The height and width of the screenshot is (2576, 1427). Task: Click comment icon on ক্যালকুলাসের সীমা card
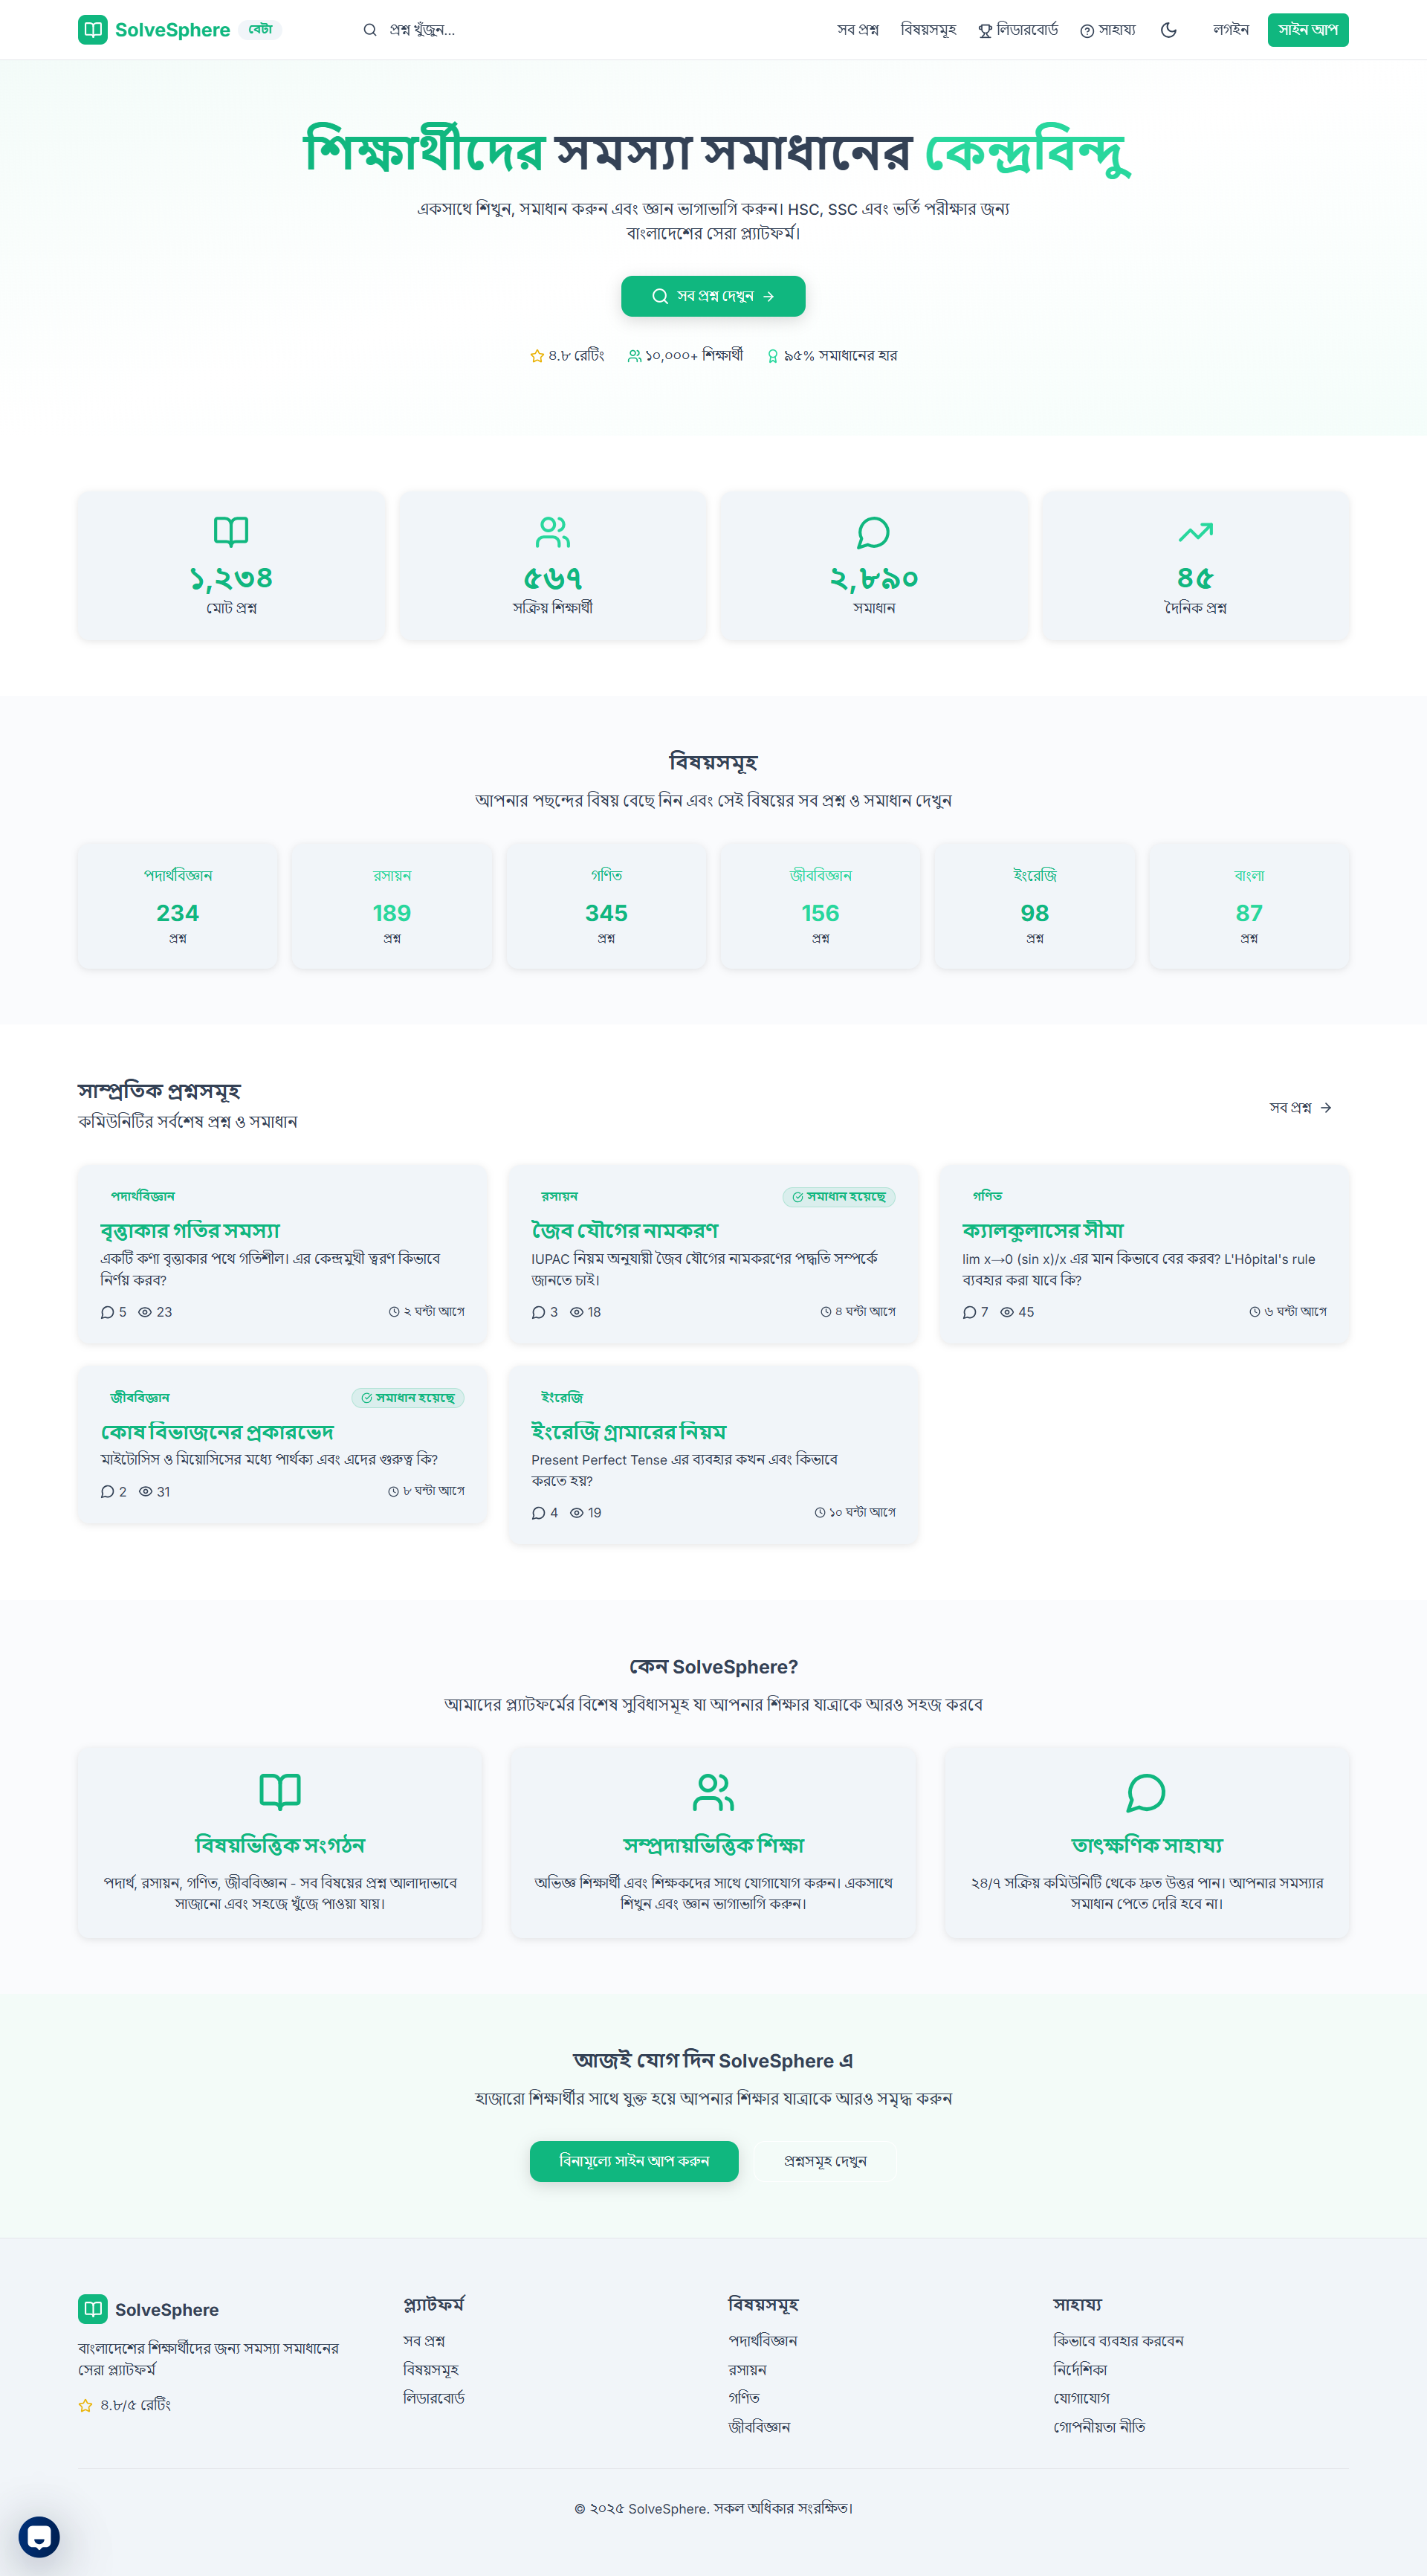(969, 1312)
